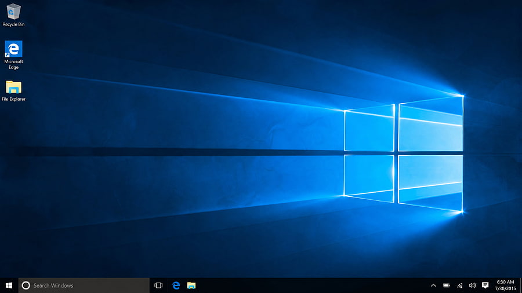Click the Show desktop strip
The width and height of the screenshot is (522, 293).
tap(521, 285)
